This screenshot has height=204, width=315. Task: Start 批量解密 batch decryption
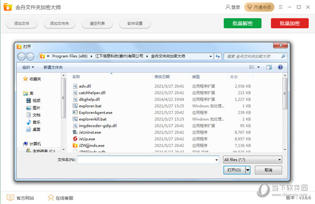[x=243, y=23]
